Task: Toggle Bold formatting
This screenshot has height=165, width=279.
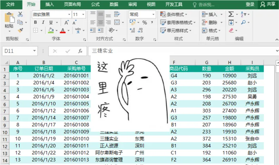Action: click(x=35, y=22)
